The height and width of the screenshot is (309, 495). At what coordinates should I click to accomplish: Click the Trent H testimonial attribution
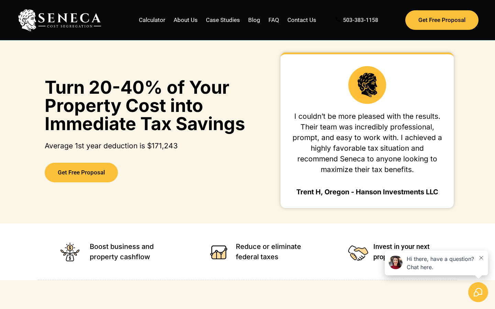pos(367,192)
